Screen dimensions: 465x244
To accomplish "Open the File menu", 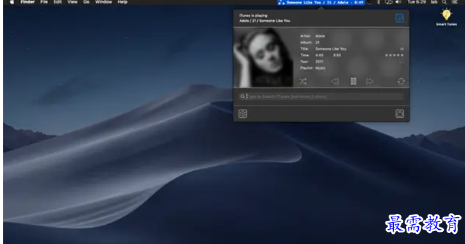I will [44, 2].
